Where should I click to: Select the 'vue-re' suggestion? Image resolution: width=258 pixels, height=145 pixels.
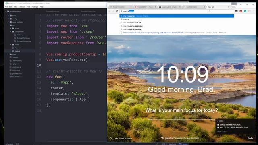pos(177,19)
